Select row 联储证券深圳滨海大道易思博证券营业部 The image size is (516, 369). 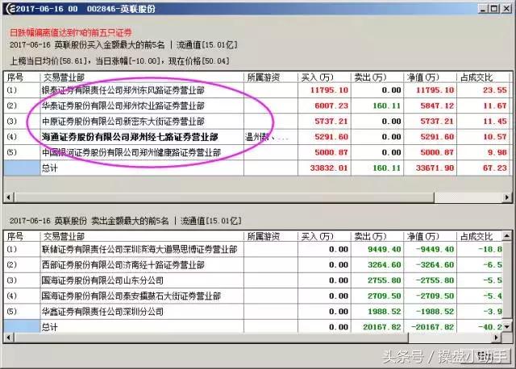click(x=253, y=249)
